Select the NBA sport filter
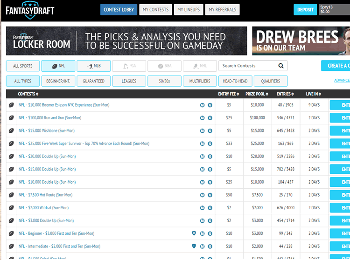This screenshot has height=260, width=350. click(x=165, y=66)
